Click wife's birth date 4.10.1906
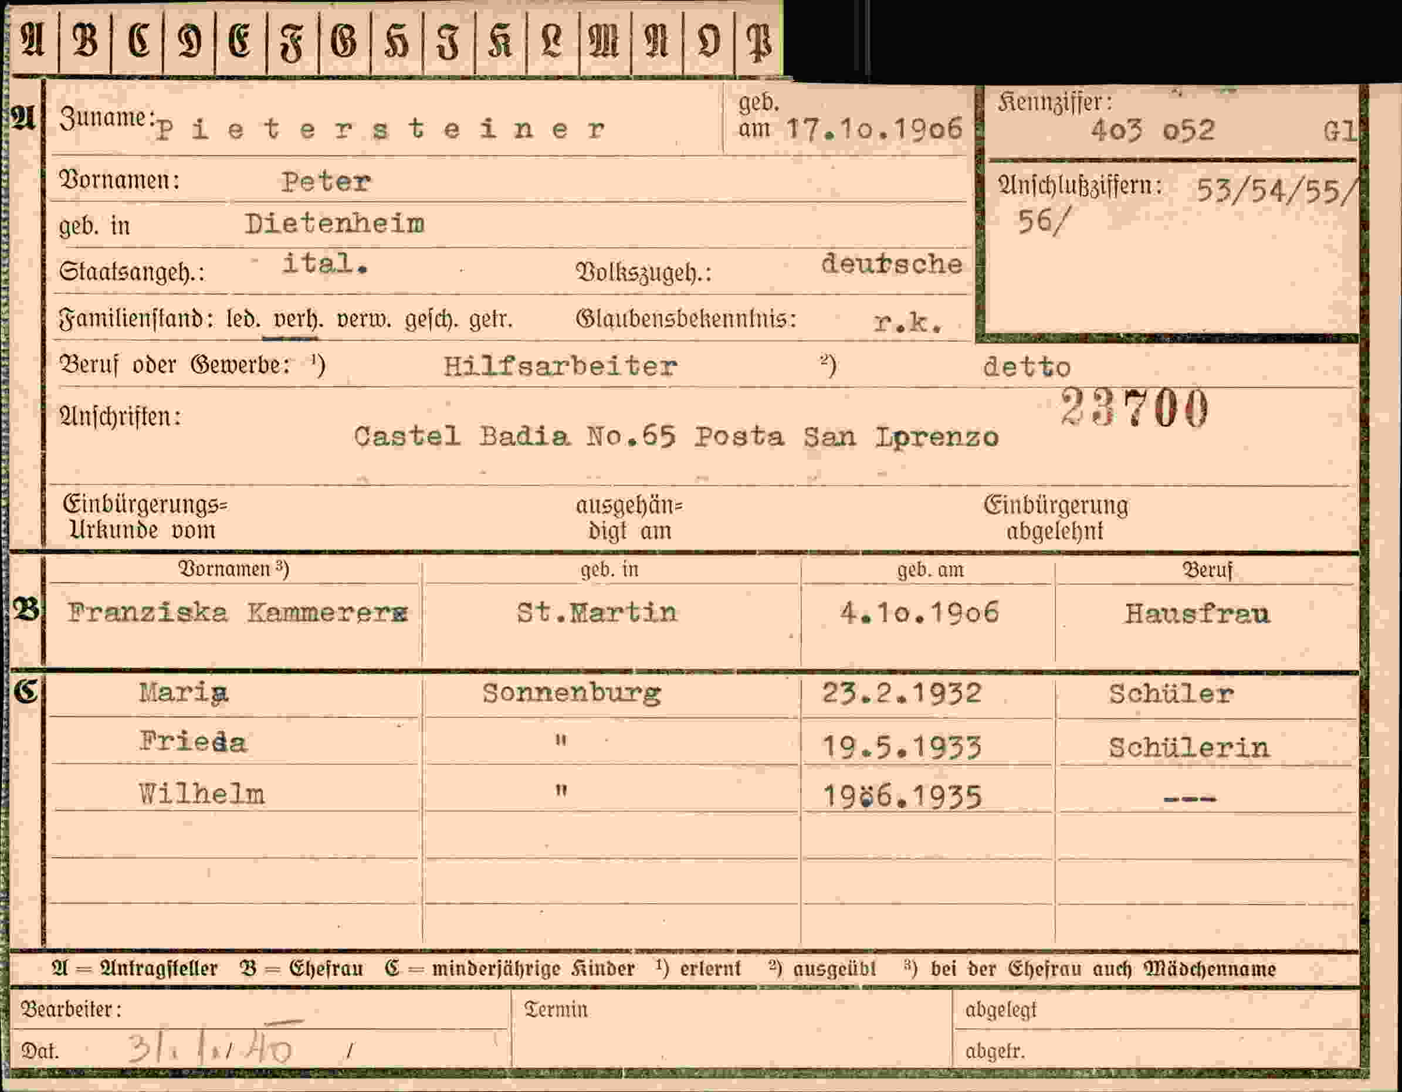This screenshot has width=1402, height=1092. tap(919, 613)
